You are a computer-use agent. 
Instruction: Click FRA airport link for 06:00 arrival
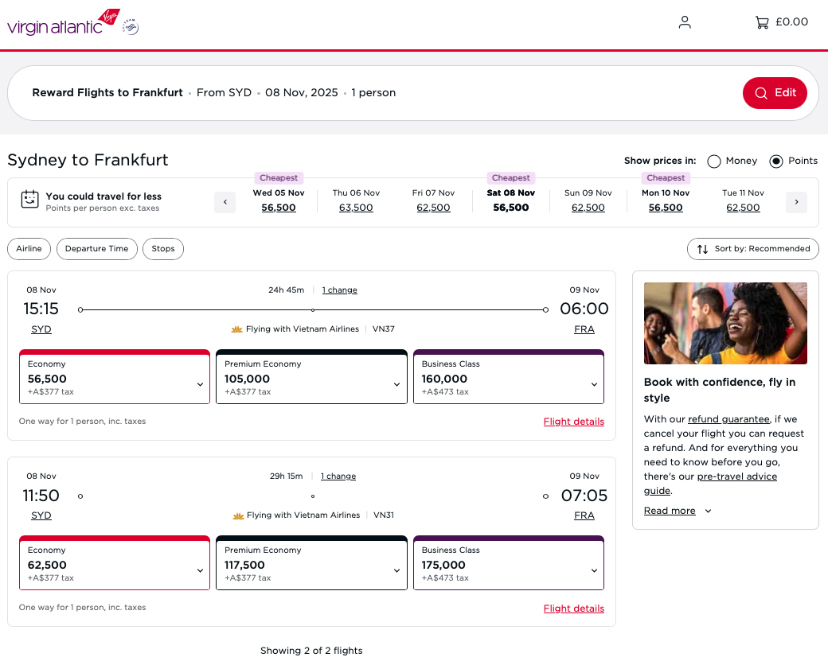[584, 329]
